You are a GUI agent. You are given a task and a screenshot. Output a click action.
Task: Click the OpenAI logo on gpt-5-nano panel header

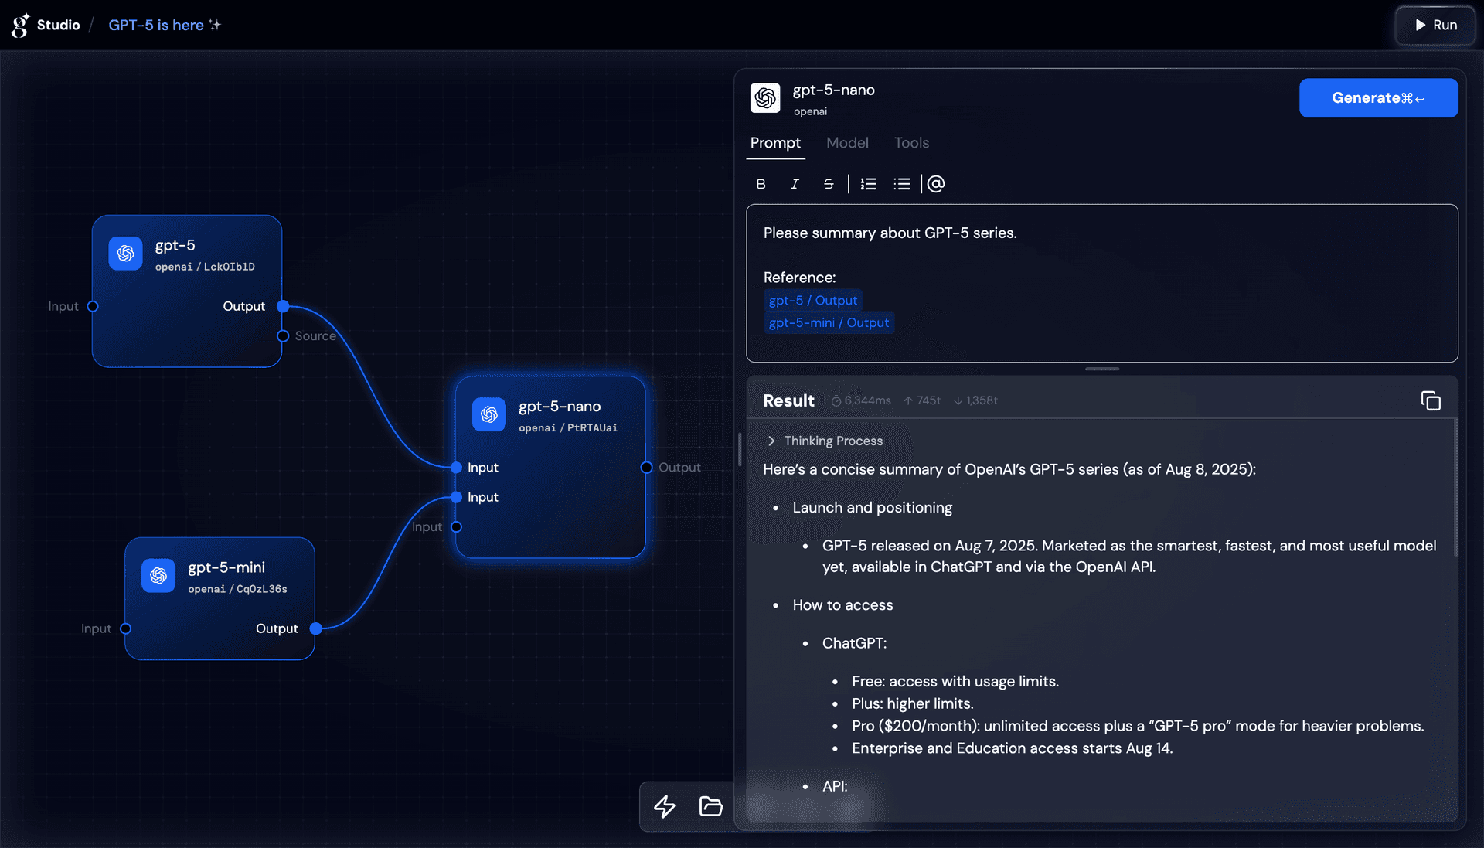click(765, 98)
